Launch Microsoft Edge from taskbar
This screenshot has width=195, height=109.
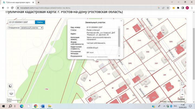[x=22, y=106]
